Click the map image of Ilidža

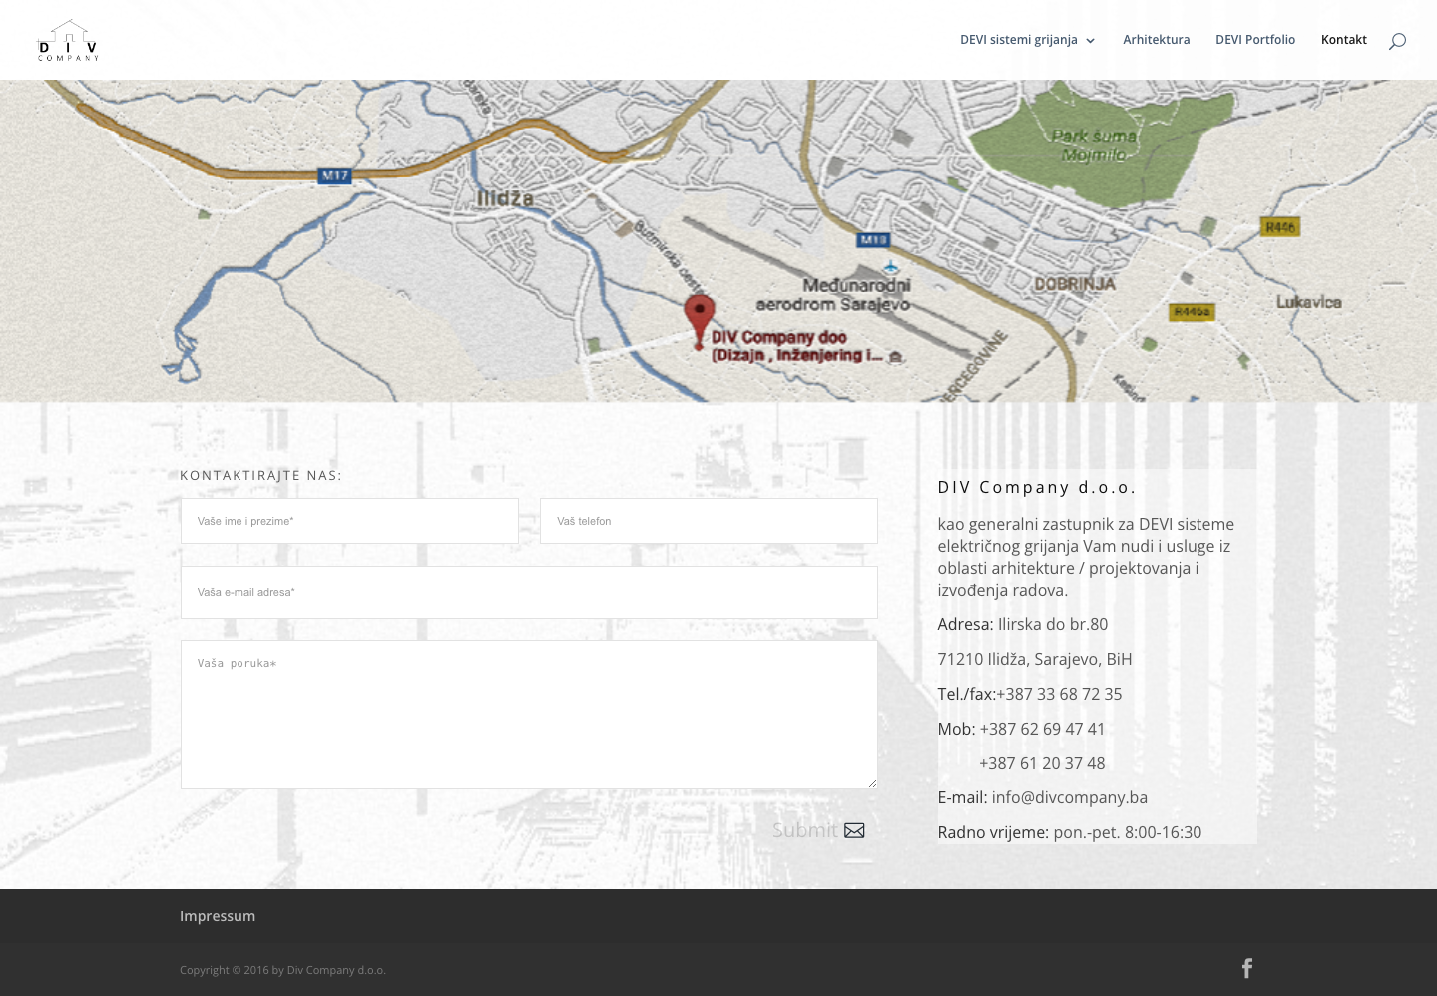[x=718, y=241]
